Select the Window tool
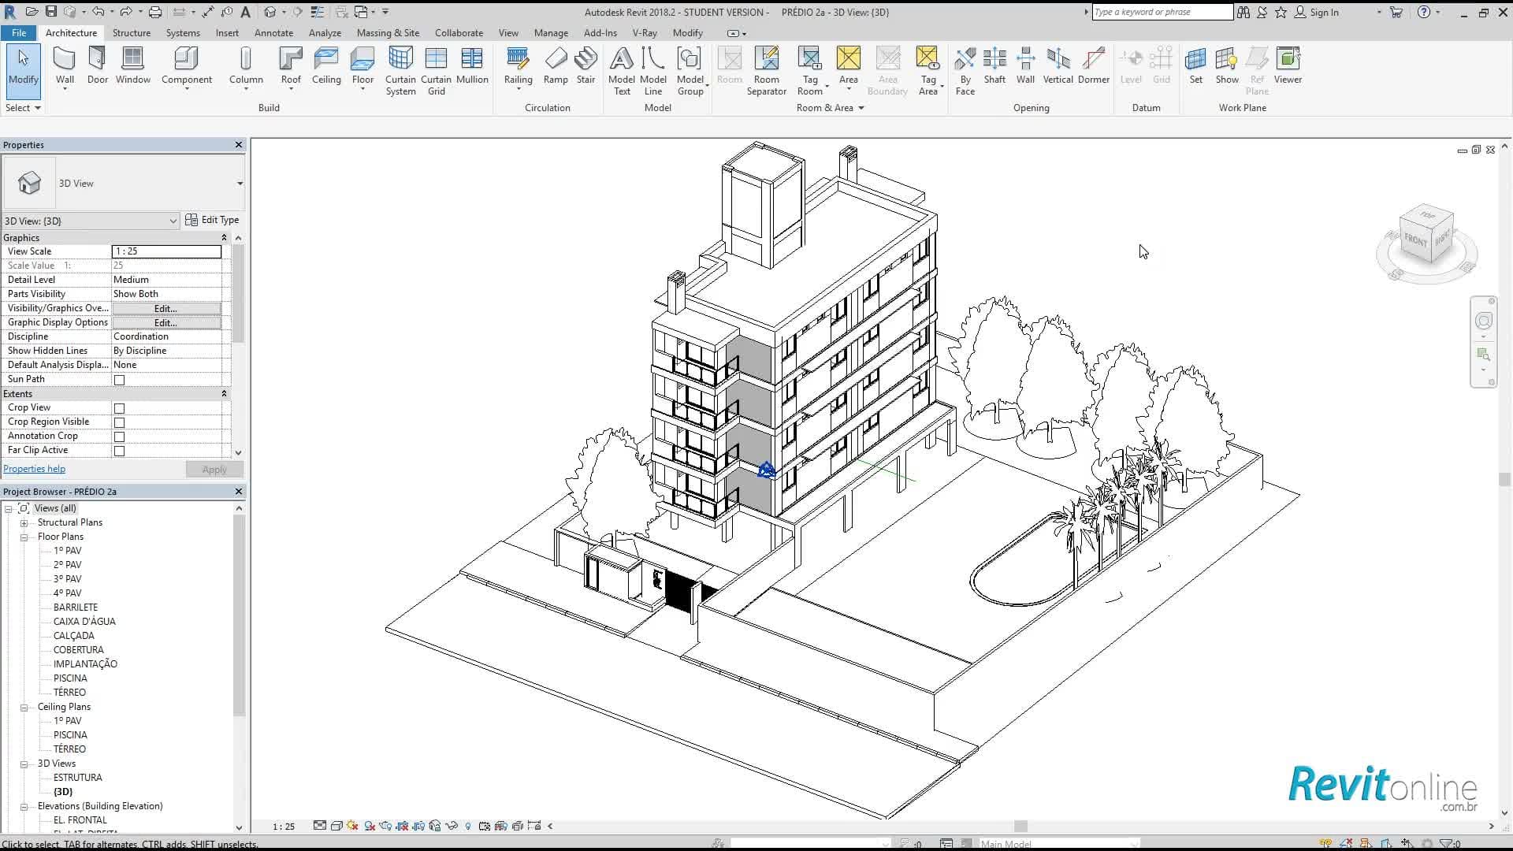This screenshot has width=1513, height=851. tap(133, 66)
